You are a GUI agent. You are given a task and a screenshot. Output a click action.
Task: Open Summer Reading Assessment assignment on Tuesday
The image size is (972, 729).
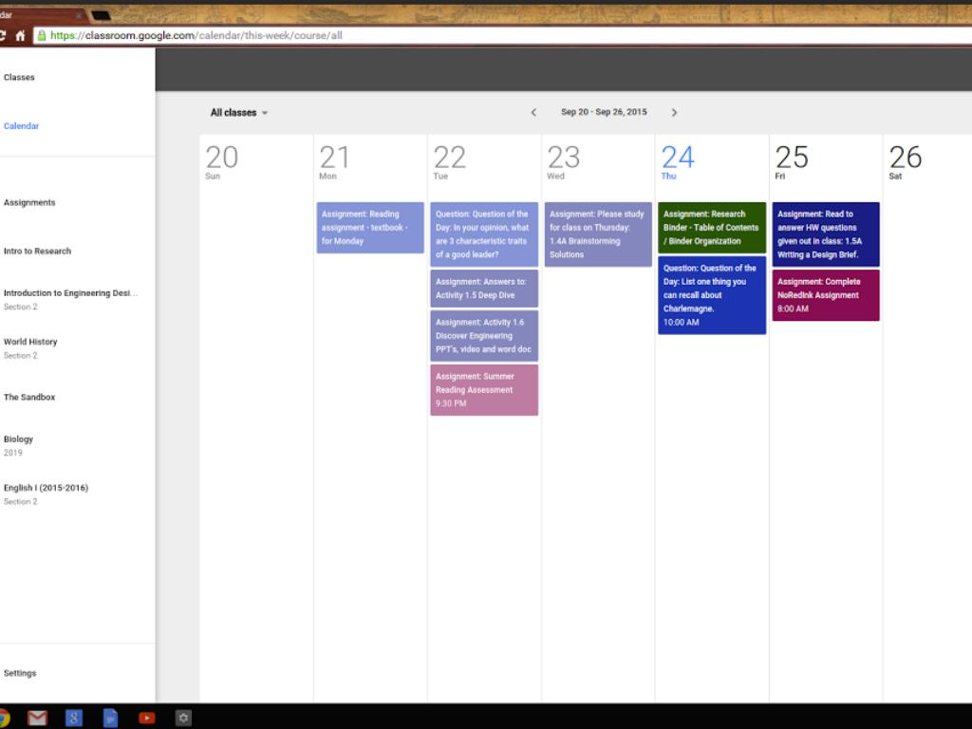coord(483,389)
